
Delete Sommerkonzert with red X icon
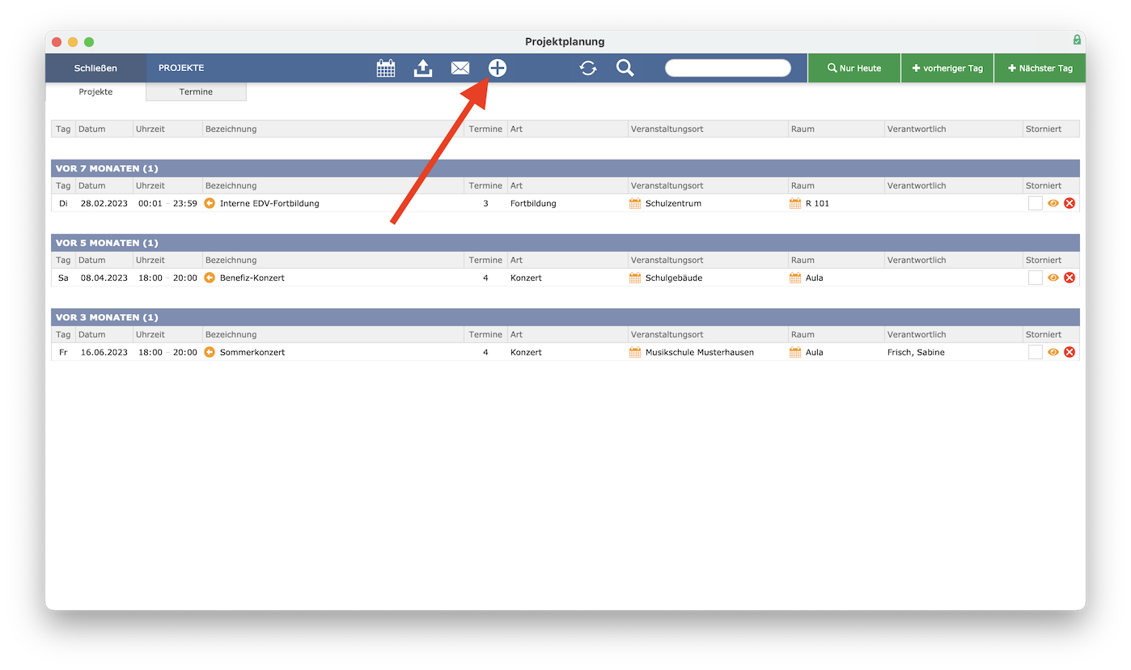click(1070, 352)
